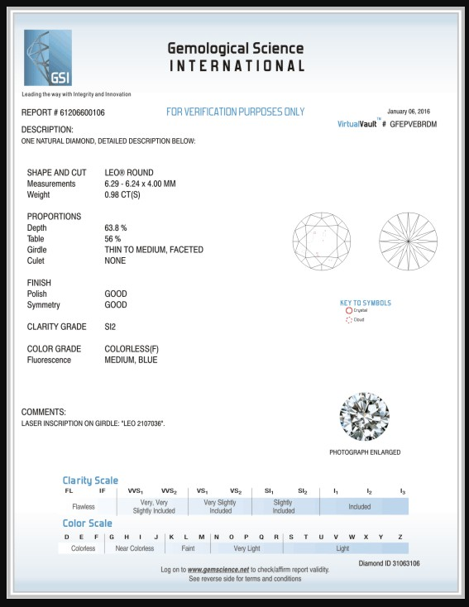Click the 'Leading the way with Integrity' tagline
Image resolution: width=469 pixels, height=607 pixels.
[x=76, y=94]
